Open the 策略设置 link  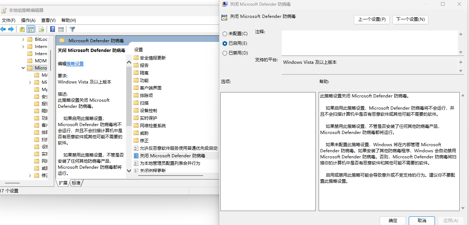[75, 64]
